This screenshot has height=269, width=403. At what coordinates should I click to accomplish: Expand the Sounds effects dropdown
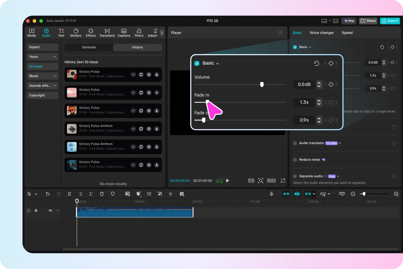42,85
